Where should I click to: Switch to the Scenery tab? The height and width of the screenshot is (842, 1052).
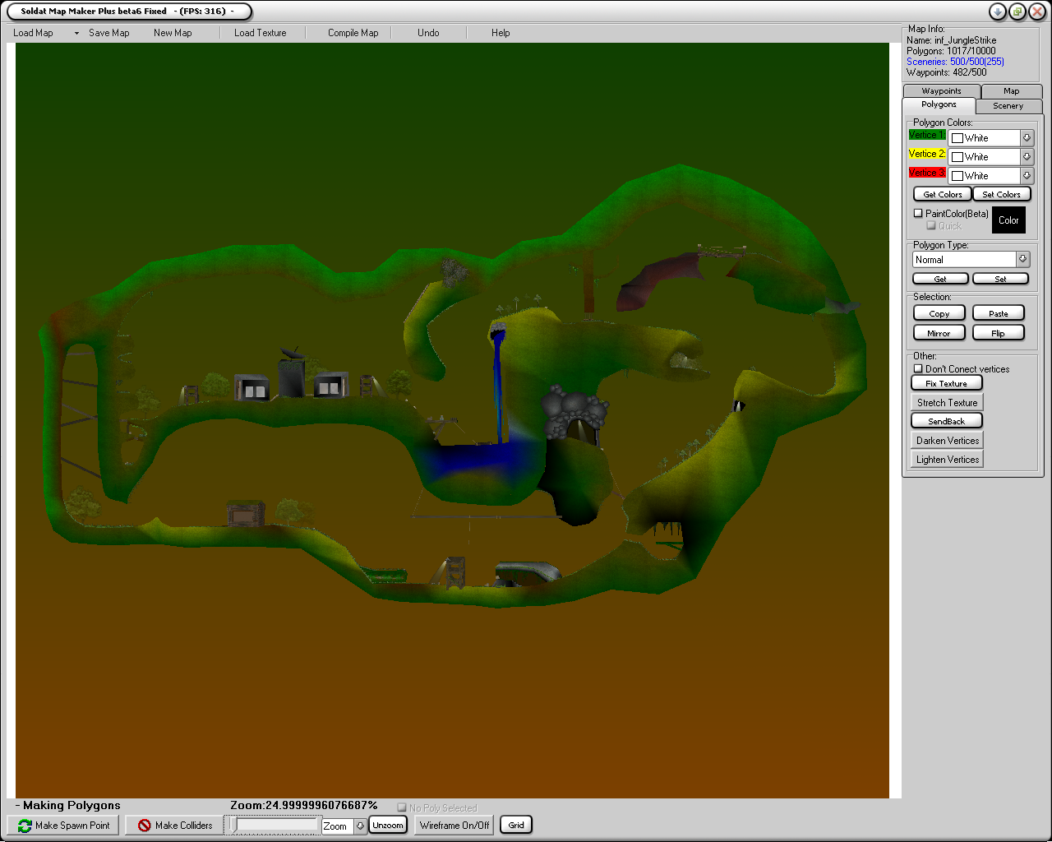tap(1008, 106)
